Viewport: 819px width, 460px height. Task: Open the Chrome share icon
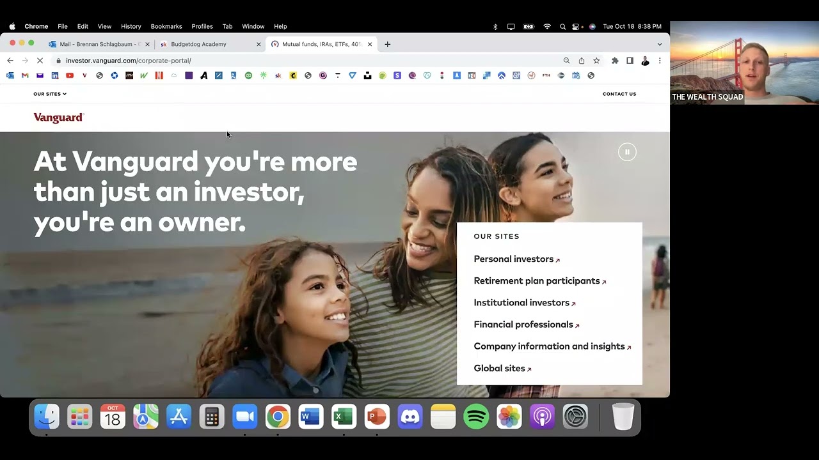(582, 61)
